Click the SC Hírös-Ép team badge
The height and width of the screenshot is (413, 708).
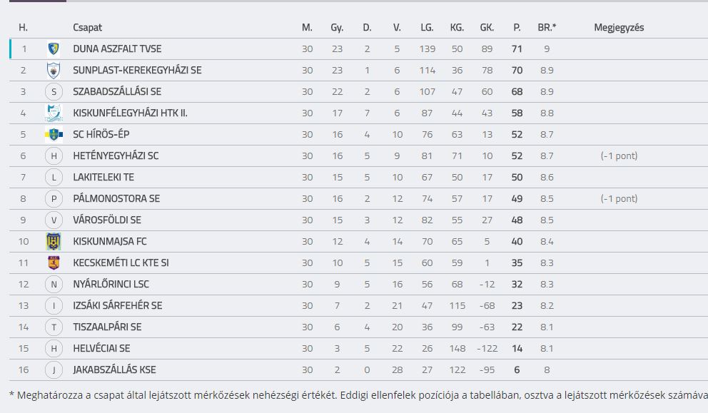(54, 135)
